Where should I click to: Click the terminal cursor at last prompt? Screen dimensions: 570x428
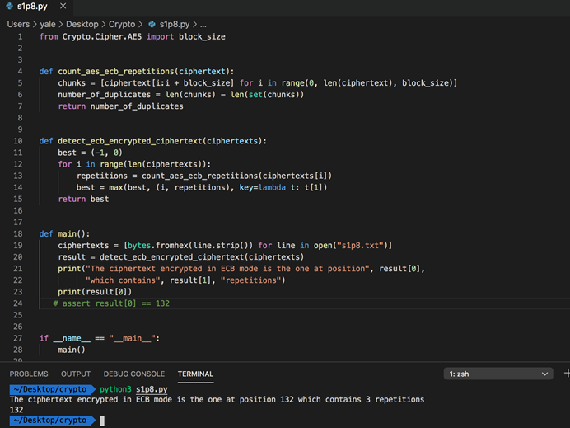(x=102, y=421)
